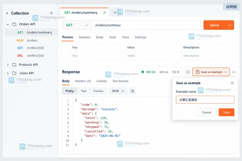Select Raw view mode

84,91
